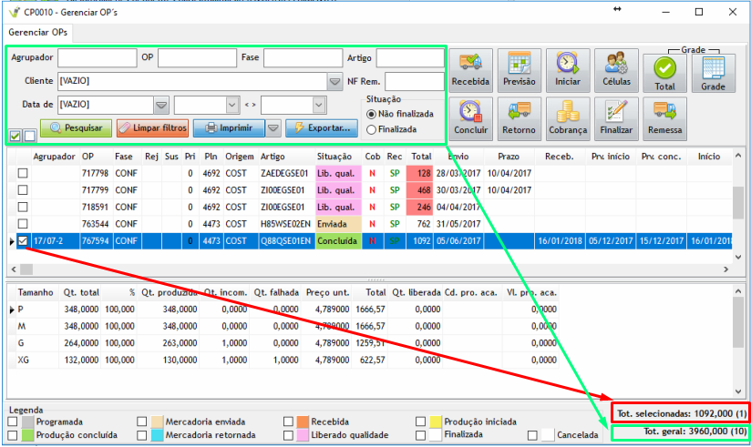
Task: Click the Limpar filtros button
Action: point(153,128)
